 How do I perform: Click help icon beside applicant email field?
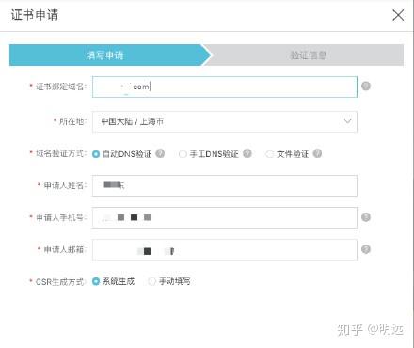coord(366,249)
